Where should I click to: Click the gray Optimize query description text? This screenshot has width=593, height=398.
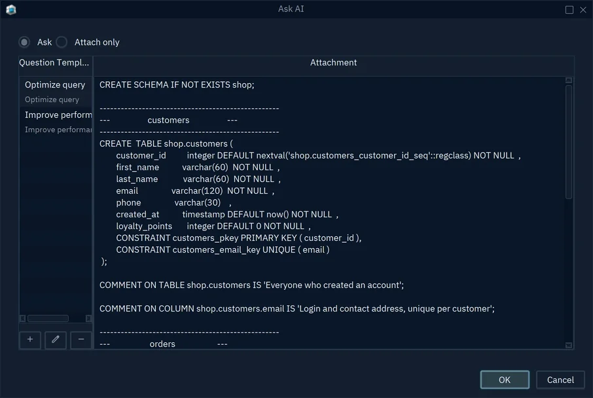pyautogui.click(x=52, y=99)
